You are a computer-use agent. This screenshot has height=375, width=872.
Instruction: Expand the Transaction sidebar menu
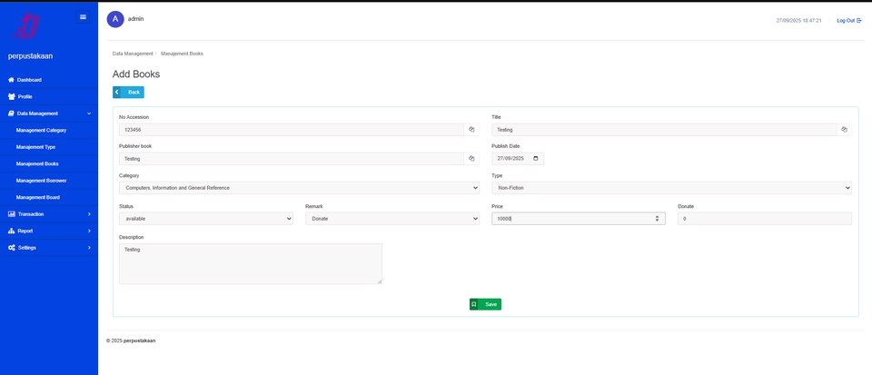click(x=49, y=214)
